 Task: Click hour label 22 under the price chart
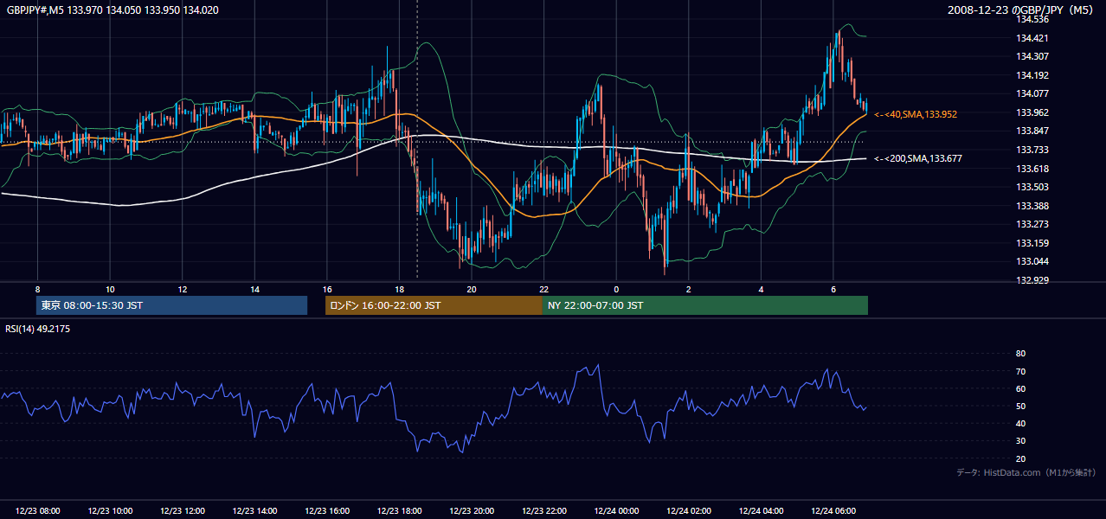coord(544,289)
